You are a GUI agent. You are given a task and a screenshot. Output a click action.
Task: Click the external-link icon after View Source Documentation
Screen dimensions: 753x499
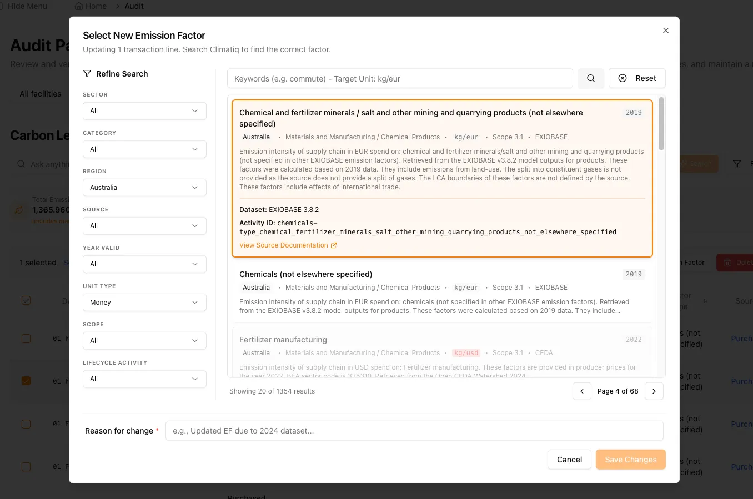click(334, 245)
